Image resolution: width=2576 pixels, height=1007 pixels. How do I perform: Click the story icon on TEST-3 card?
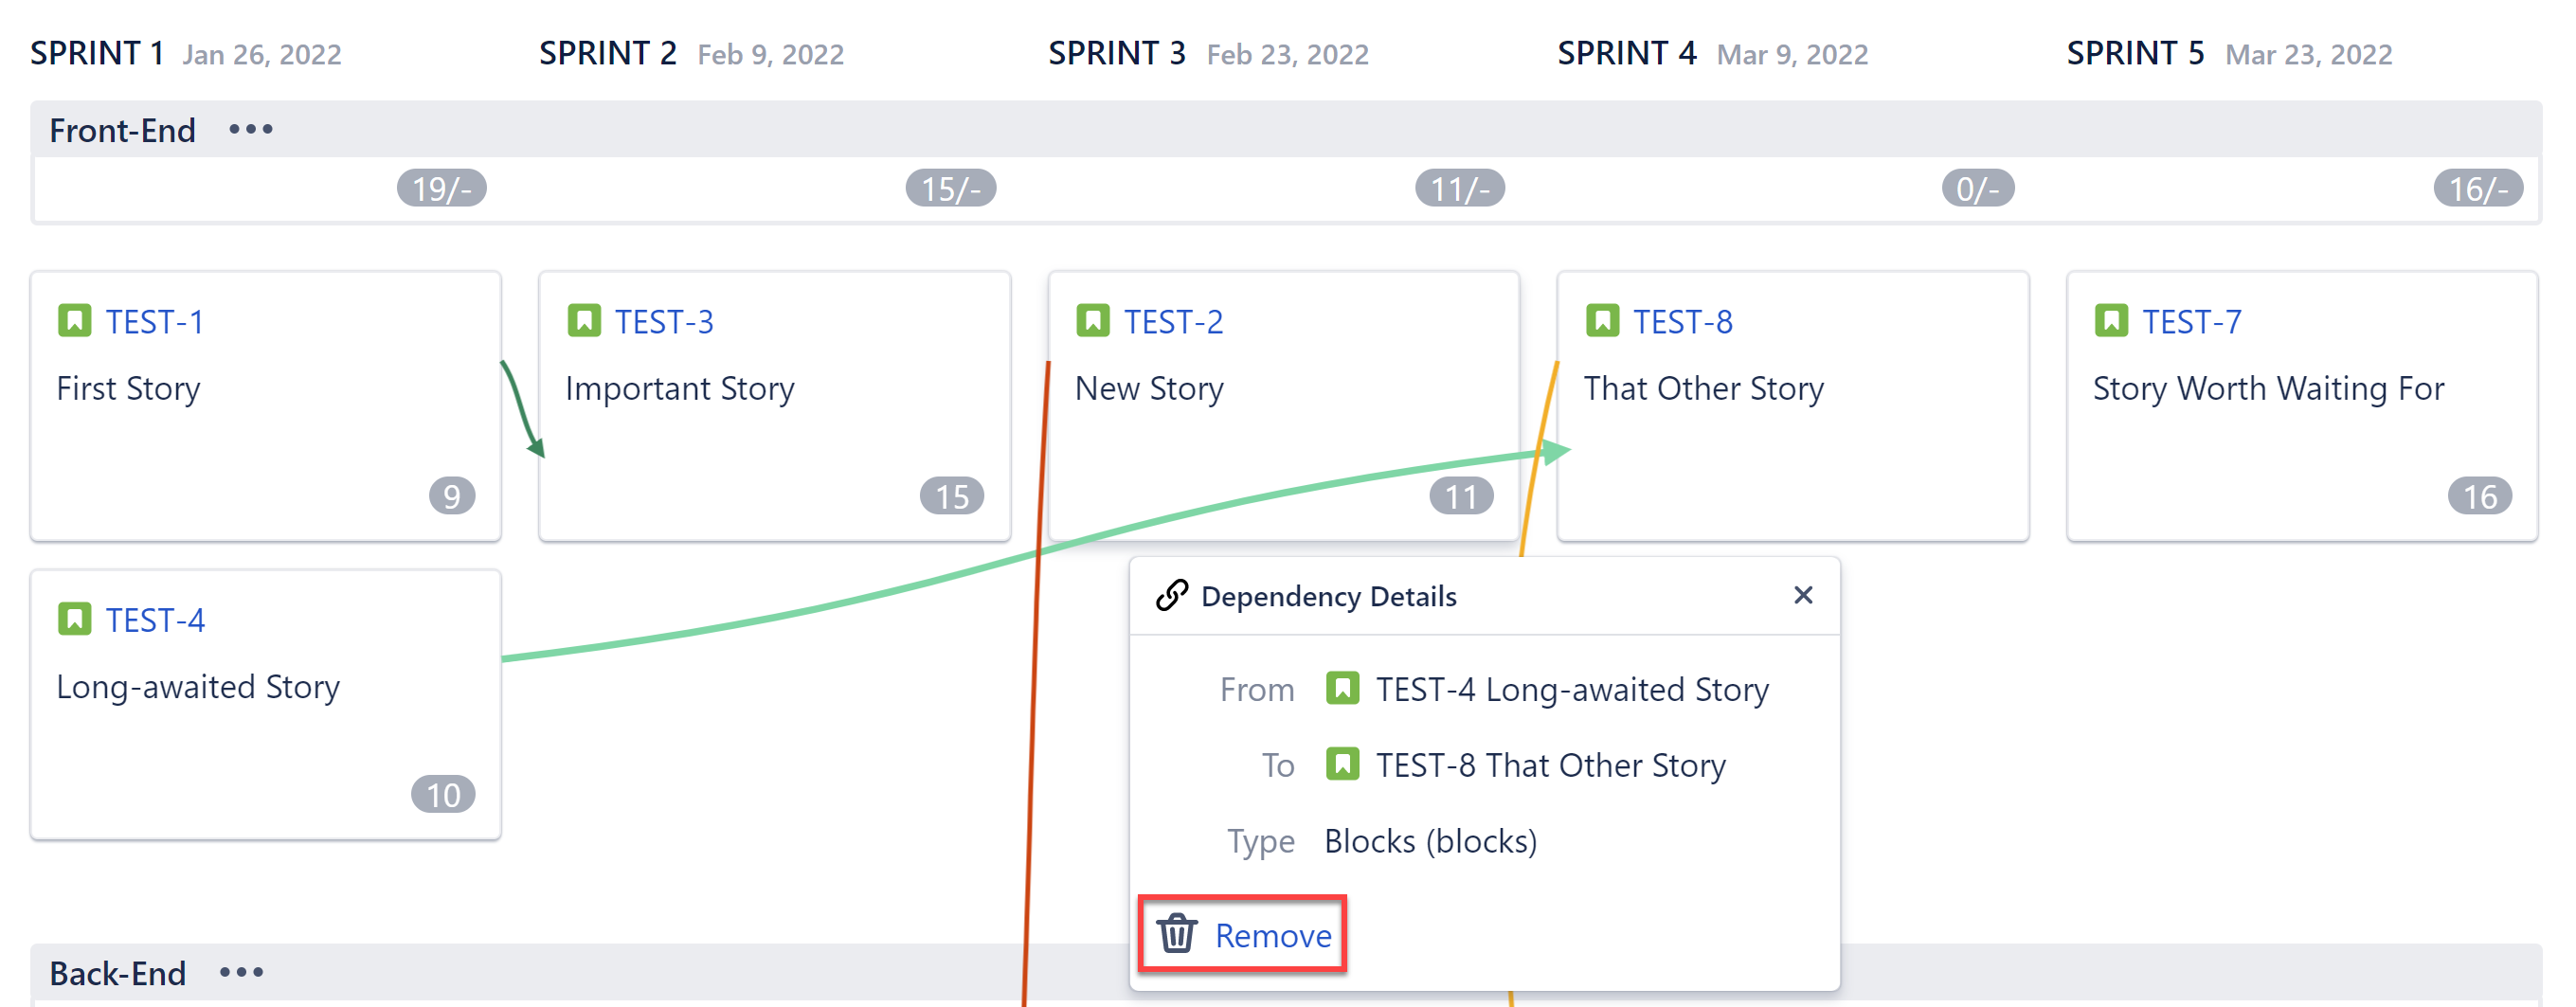click(584, 321)
